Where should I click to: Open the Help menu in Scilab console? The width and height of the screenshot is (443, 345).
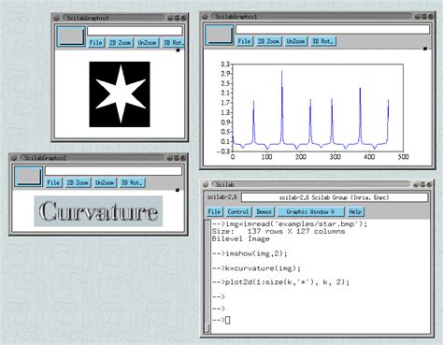pyautogui.click(x=355, y=212)
